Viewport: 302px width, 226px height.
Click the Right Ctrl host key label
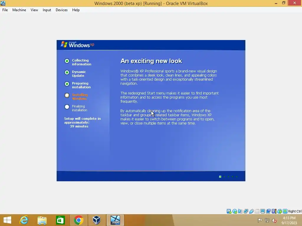pyautogui.click(x=295, y=211)
